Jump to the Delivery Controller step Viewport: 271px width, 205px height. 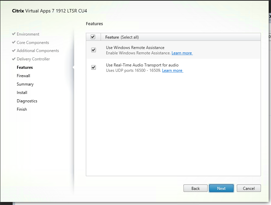[33, 59]
